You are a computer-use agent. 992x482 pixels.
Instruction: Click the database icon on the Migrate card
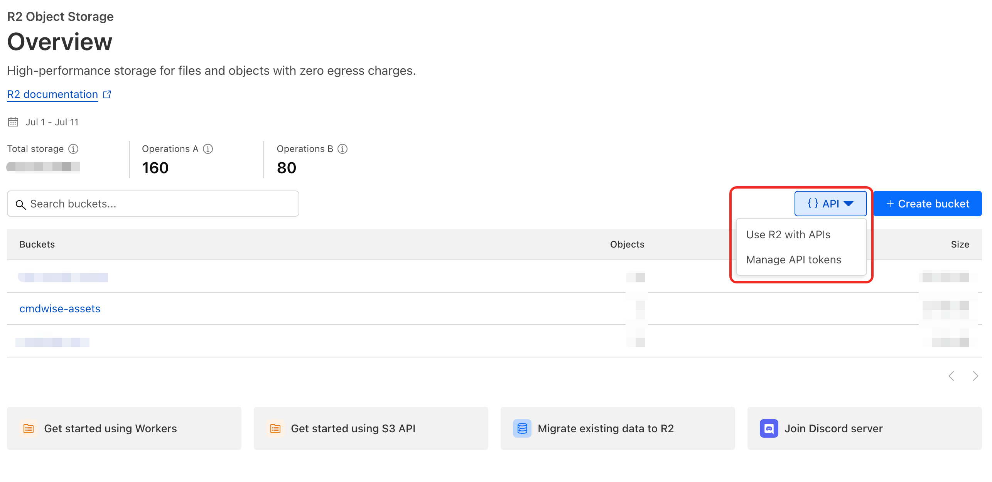tap(522, 428)
